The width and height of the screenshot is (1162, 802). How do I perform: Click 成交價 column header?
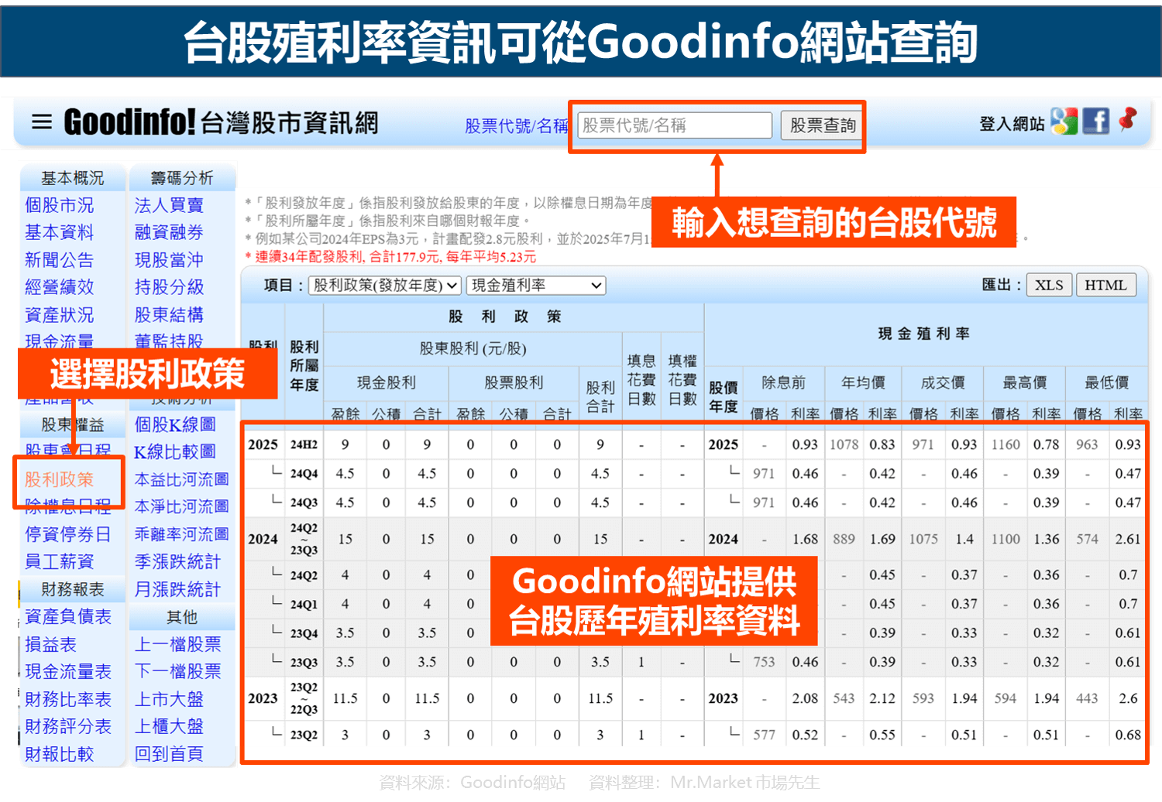point(943,382)
